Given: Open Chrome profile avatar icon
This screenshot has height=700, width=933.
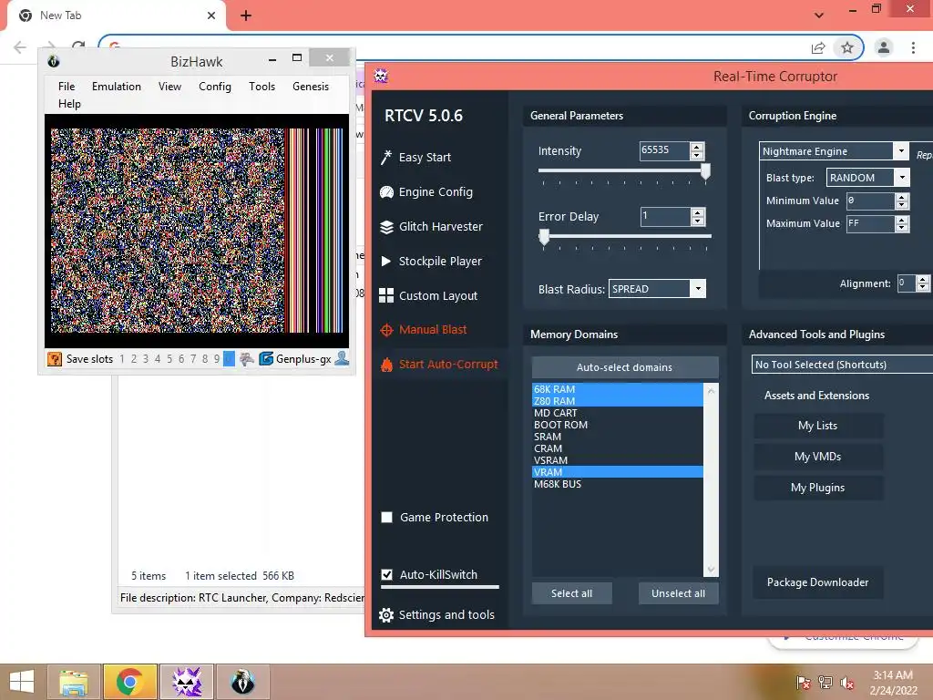Looking at the screenshot, I should click(884, 47).
